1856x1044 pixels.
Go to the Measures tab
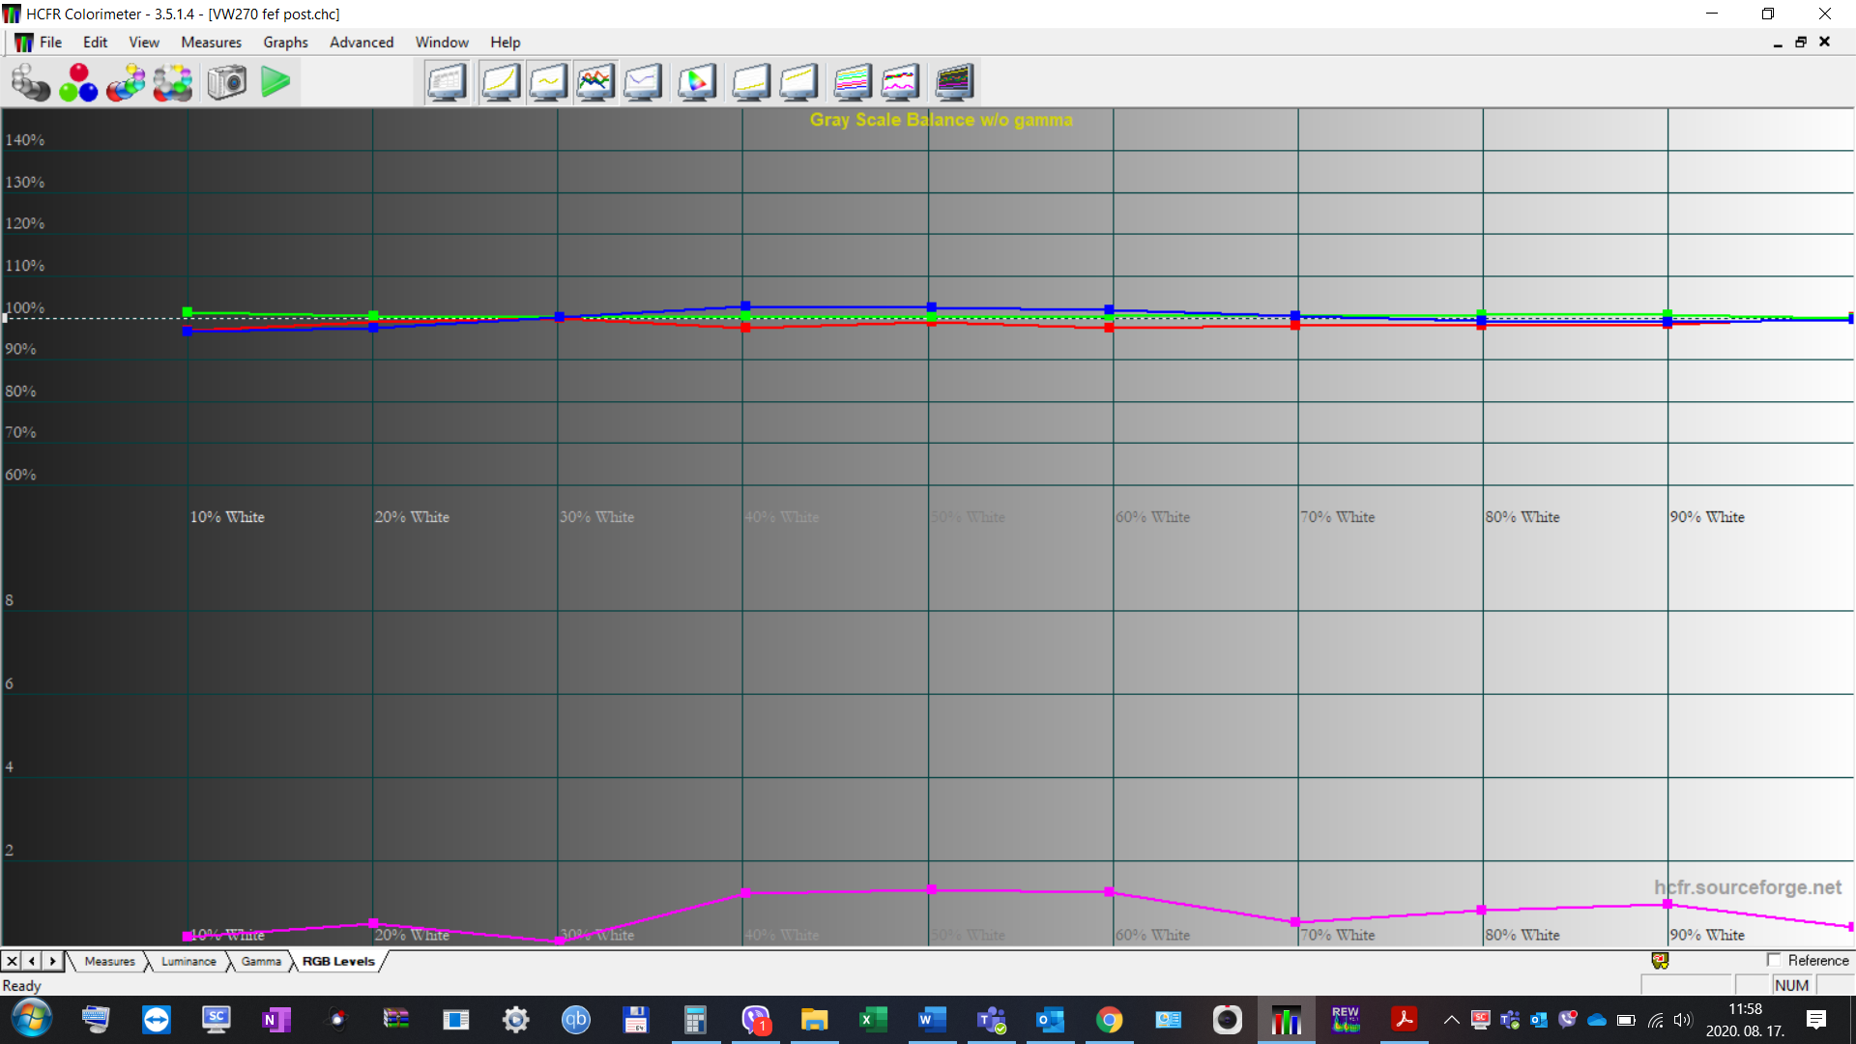[x=109, y=961]
